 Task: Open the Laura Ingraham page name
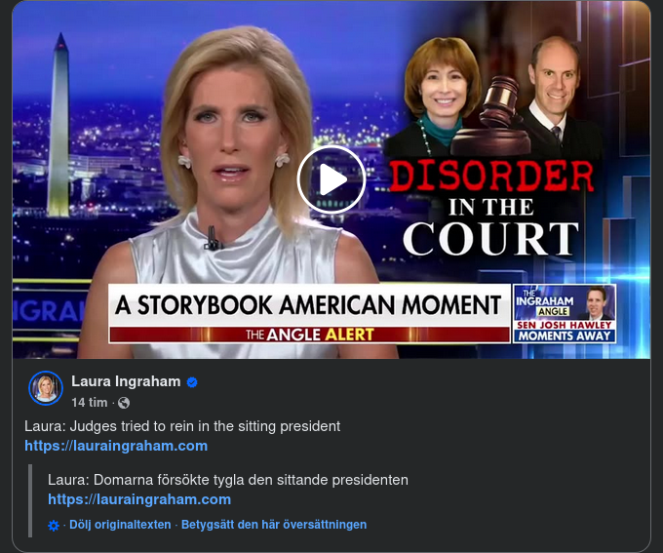(x=126, y=381)
